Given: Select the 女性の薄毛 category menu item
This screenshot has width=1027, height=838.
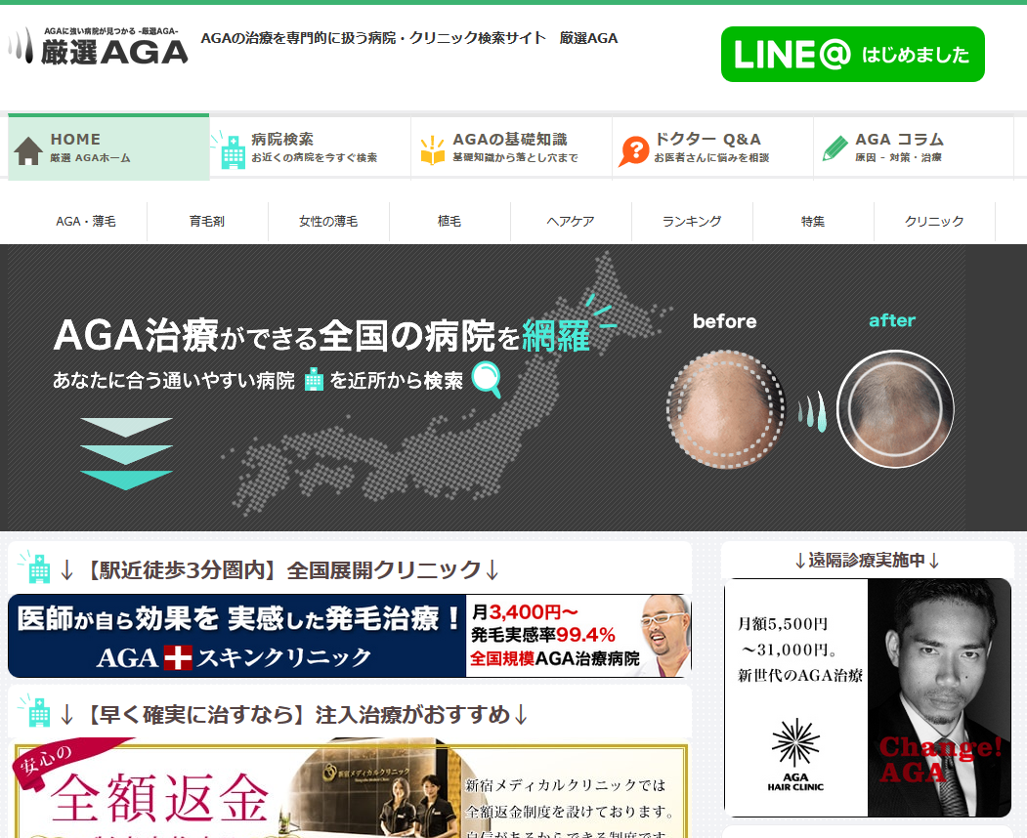Looking at the screenshot, I should point(328,222).
